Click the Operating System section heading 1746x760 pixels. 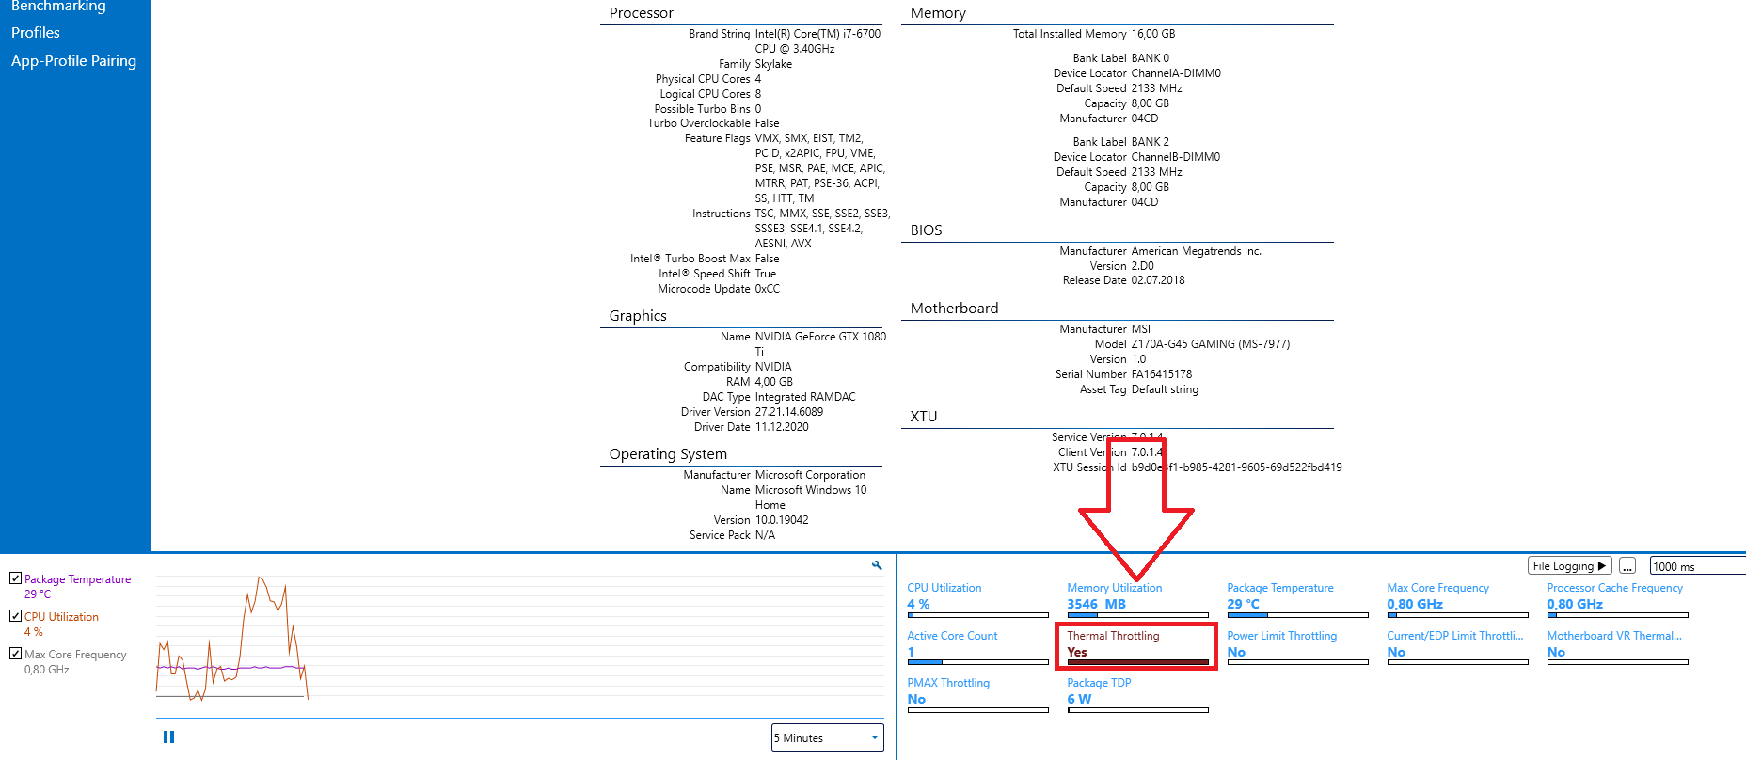click(668, 454)
